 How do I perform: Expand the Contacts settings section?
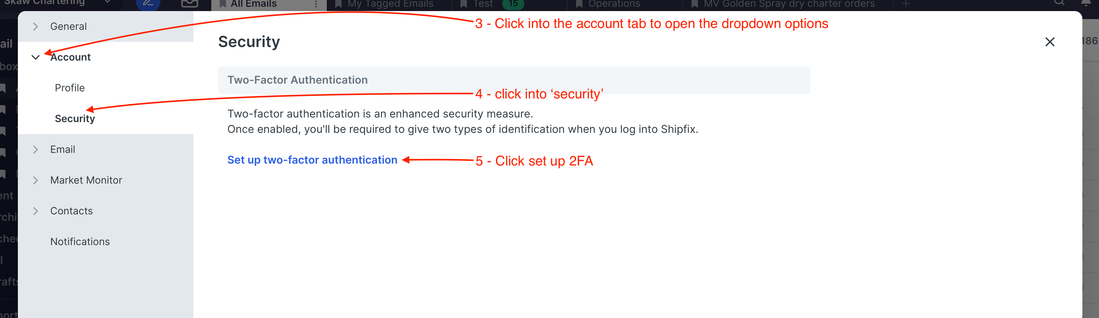point(36,211)
